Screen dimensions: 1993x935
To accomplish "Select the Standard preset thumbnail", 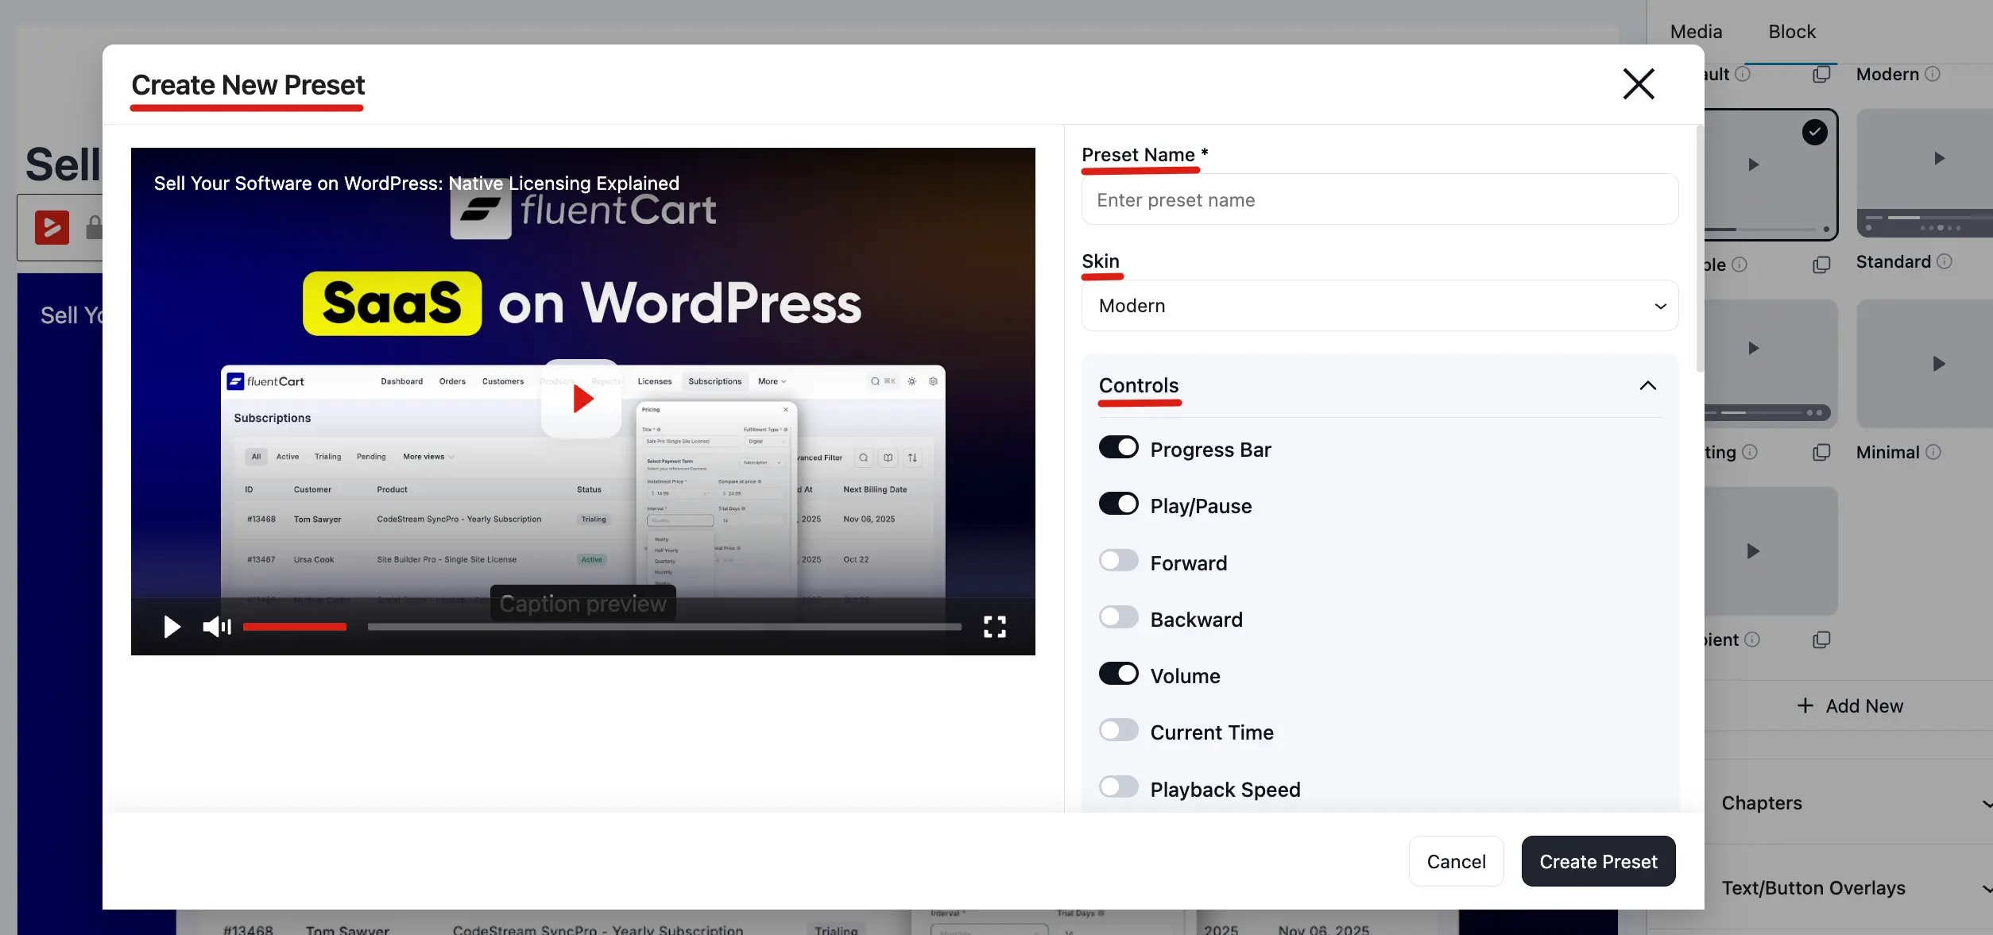I will point(1925,173).
